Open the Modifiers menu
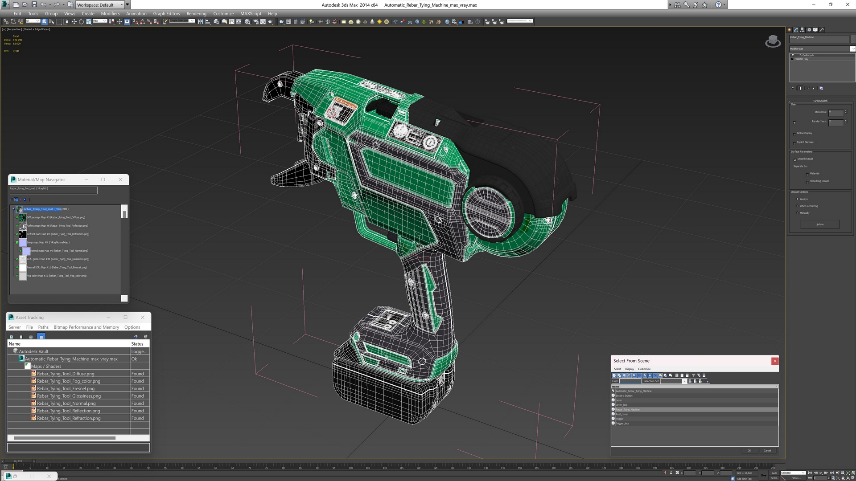The height and width of the screenshot is (481, 856). (x=110, y=13)
